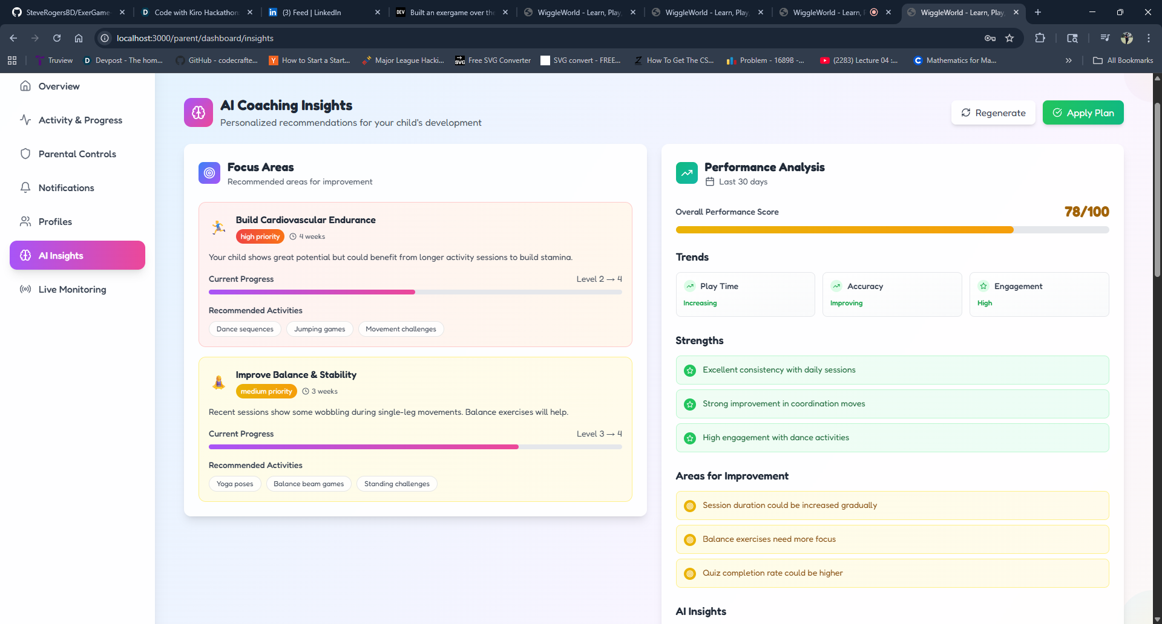This screenshot has height=624, width=1162.
Task: Click the calendar icon beside Last 30 days
Action: 710,182
